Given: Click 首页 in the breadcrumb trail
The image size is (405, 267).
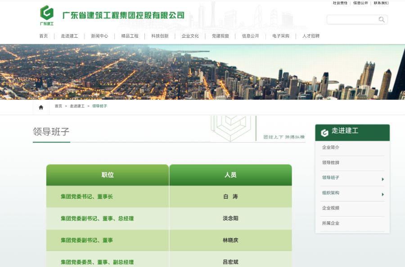Looking at the screenshot, I should click(58, 107).
